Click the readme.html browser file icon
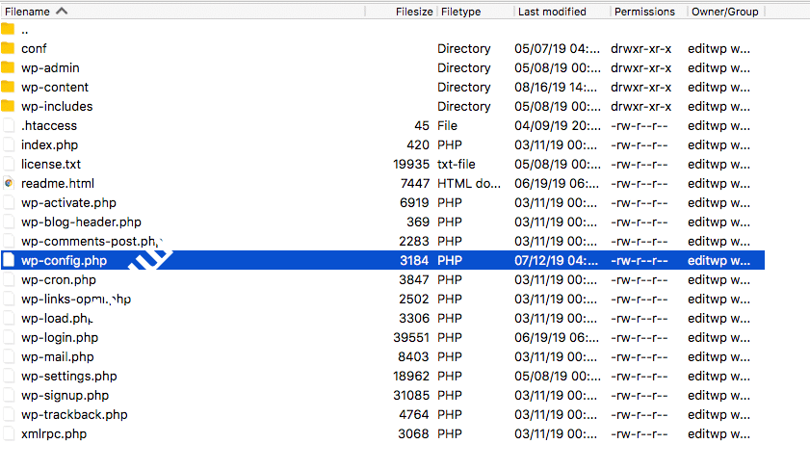 [9, 183]
